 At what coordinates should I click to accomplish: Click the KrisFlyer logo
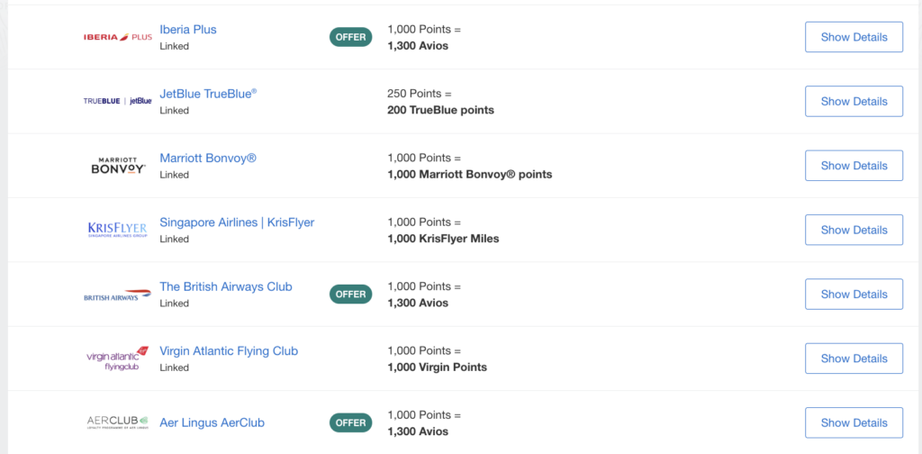point(118,230)
